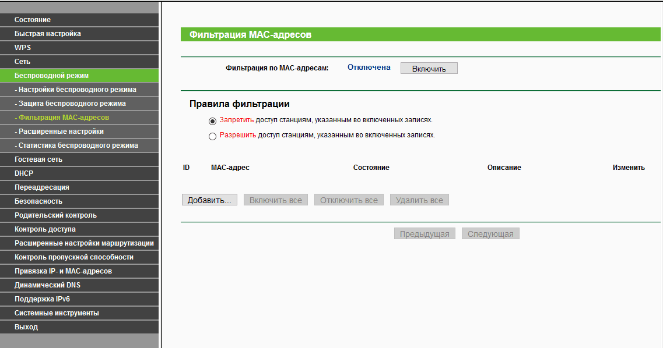Image resolution: width=663 pixels, height=348 pixels.
Task: Click the Фильтрация по MAC-адресам: label
Action: tap(277, 68)
